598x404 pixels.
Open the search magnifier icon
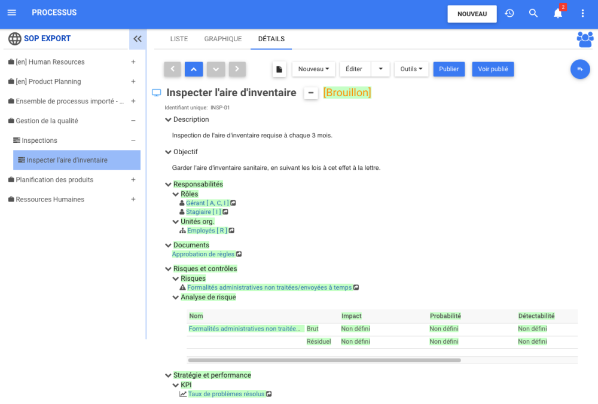[533, 13]
